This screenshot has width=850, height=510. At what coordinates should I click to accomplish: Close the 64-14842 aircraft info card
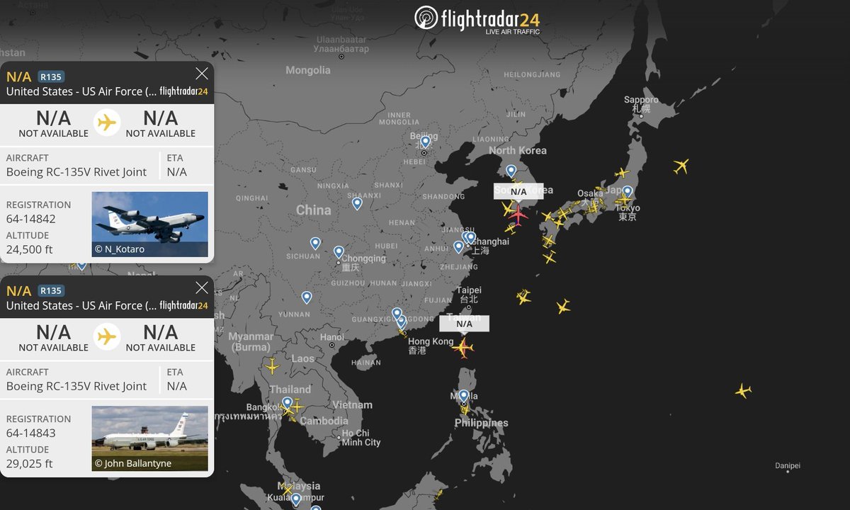202,73
